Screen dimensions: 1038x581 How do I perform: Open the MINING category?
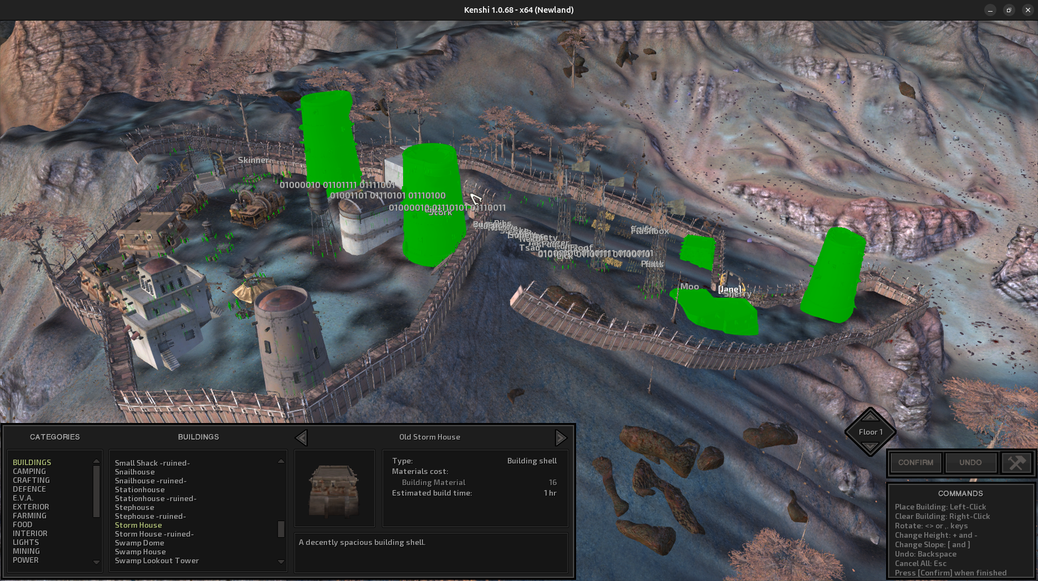(26, 551)
